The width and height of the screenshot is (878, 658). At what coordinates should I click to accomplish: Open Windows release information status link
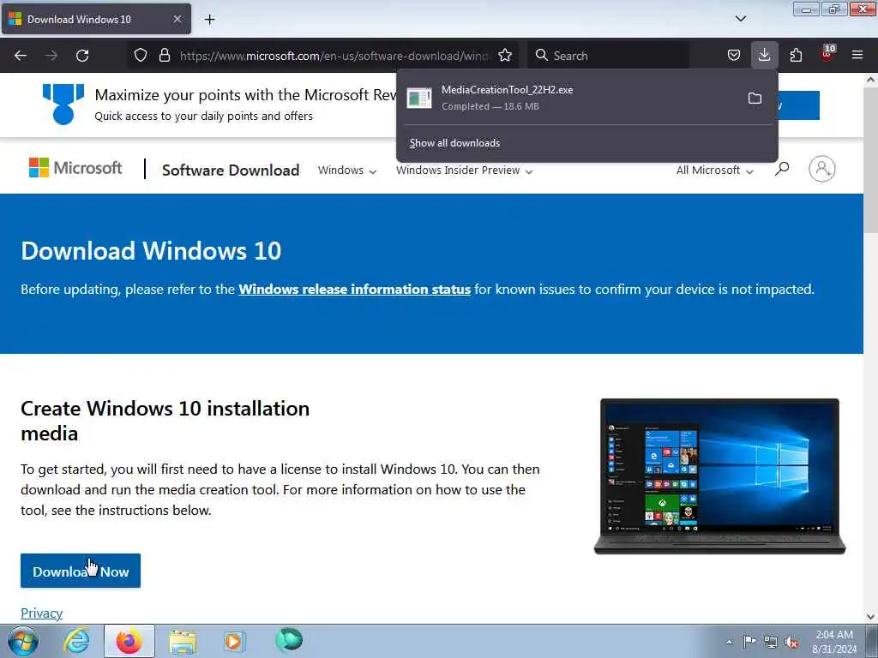pyautogui.click(x=354, y=290)
